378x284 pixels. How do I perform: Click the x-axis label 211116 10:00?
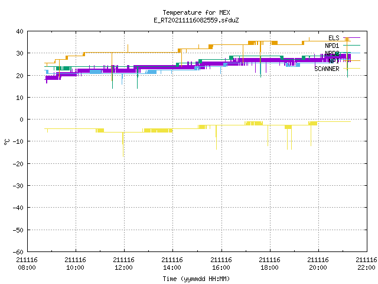click(75, 263)
